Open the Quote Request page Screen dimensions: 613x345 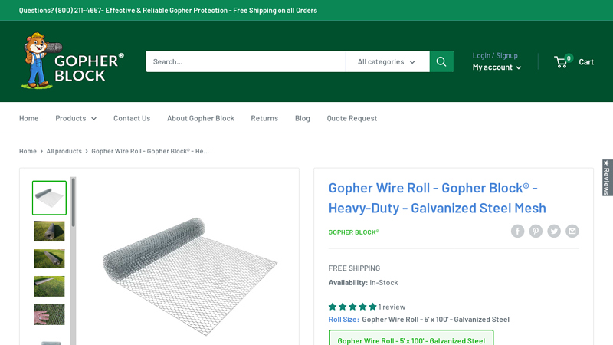pos(352,118)
